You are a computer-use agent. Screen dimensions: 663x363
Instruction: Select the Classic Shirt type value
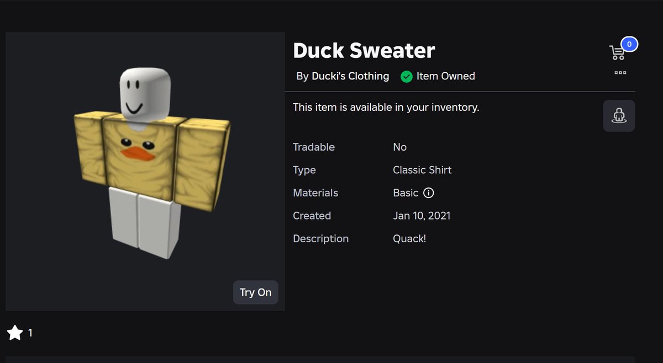(422, 170)
